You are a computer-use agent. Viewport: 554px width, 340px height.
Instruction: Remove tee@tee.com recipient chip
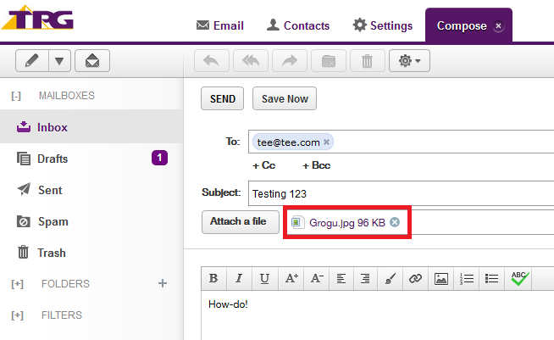pos(327,142)
